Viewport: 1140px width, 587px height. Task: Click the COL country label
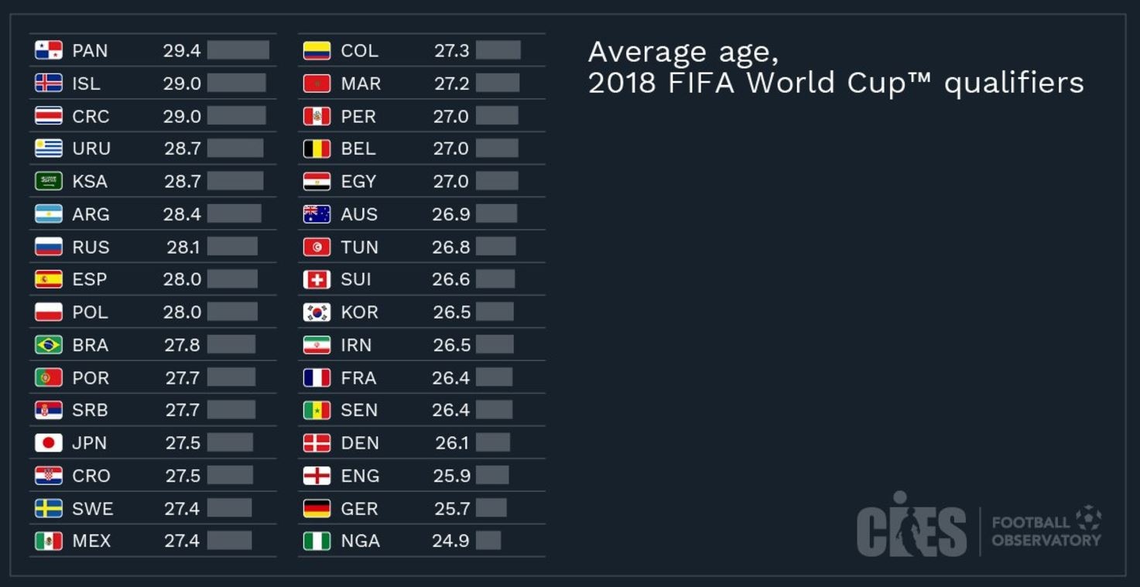pos(359,51)
